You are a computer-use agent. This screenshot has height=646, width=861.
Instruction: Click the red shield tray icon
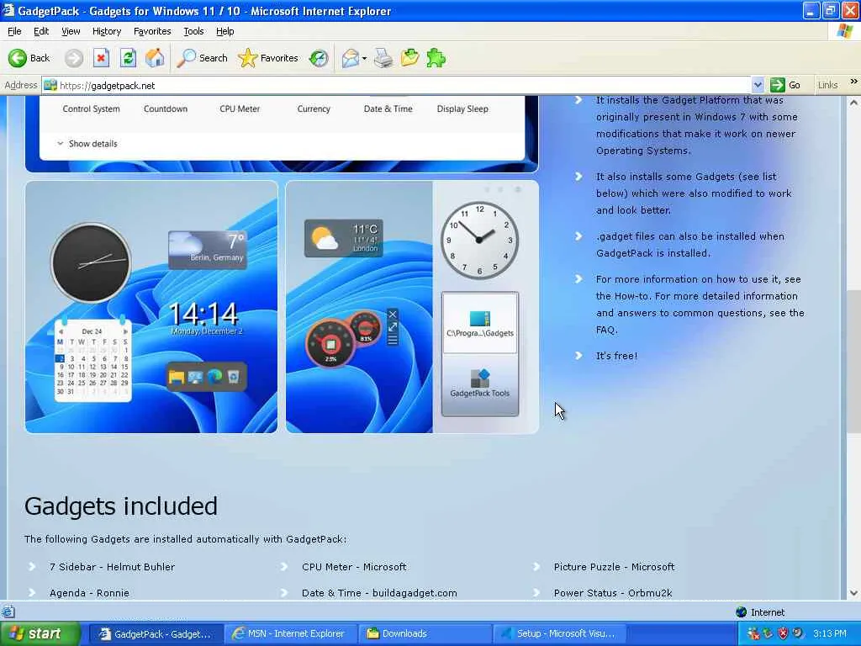[x=783, y=633]
